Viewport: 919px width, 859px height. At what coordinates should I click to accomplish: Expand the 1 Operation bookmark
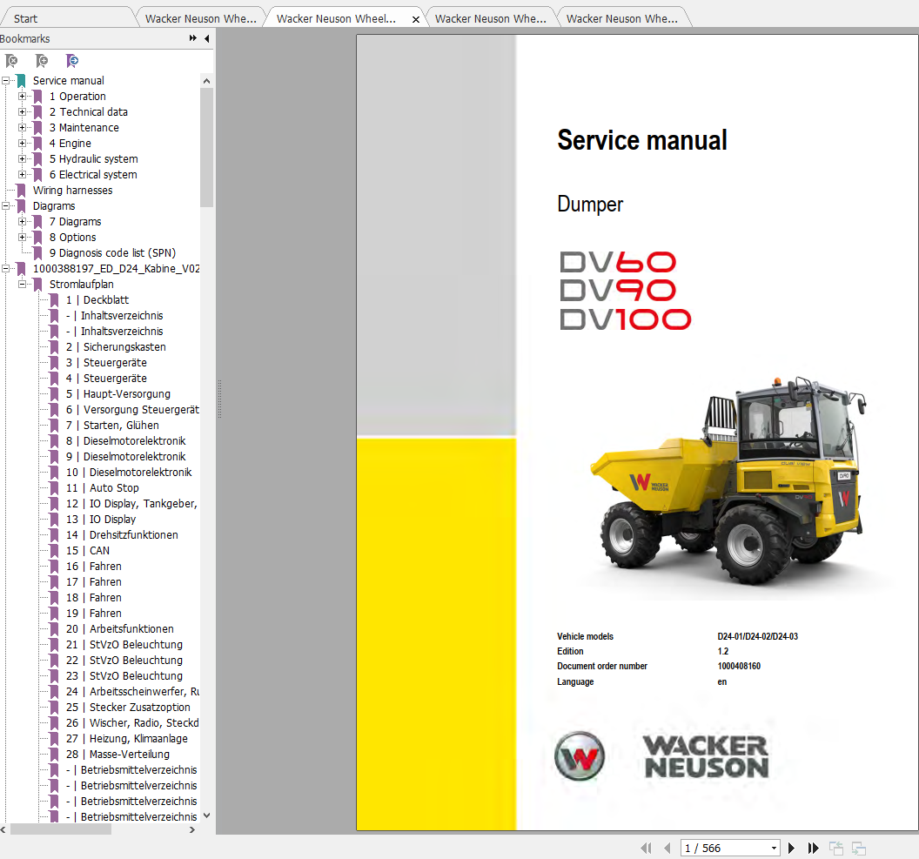pos(21,96)
